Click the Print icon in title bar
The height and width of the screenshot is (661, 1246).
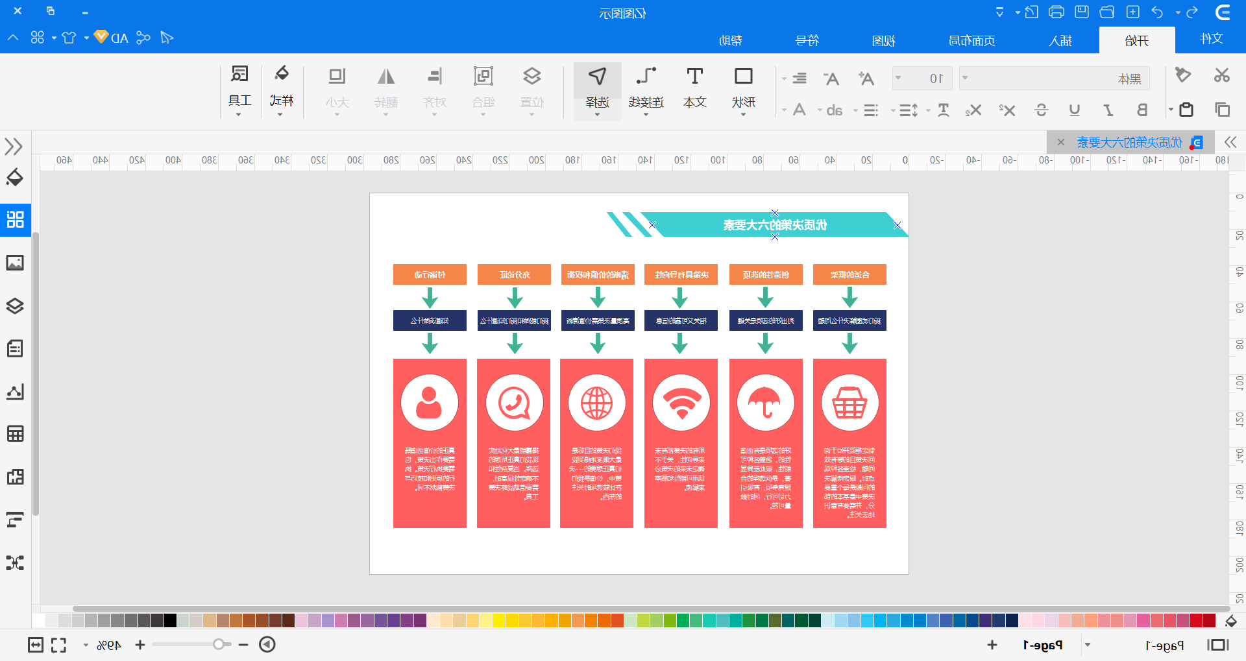1057,12
